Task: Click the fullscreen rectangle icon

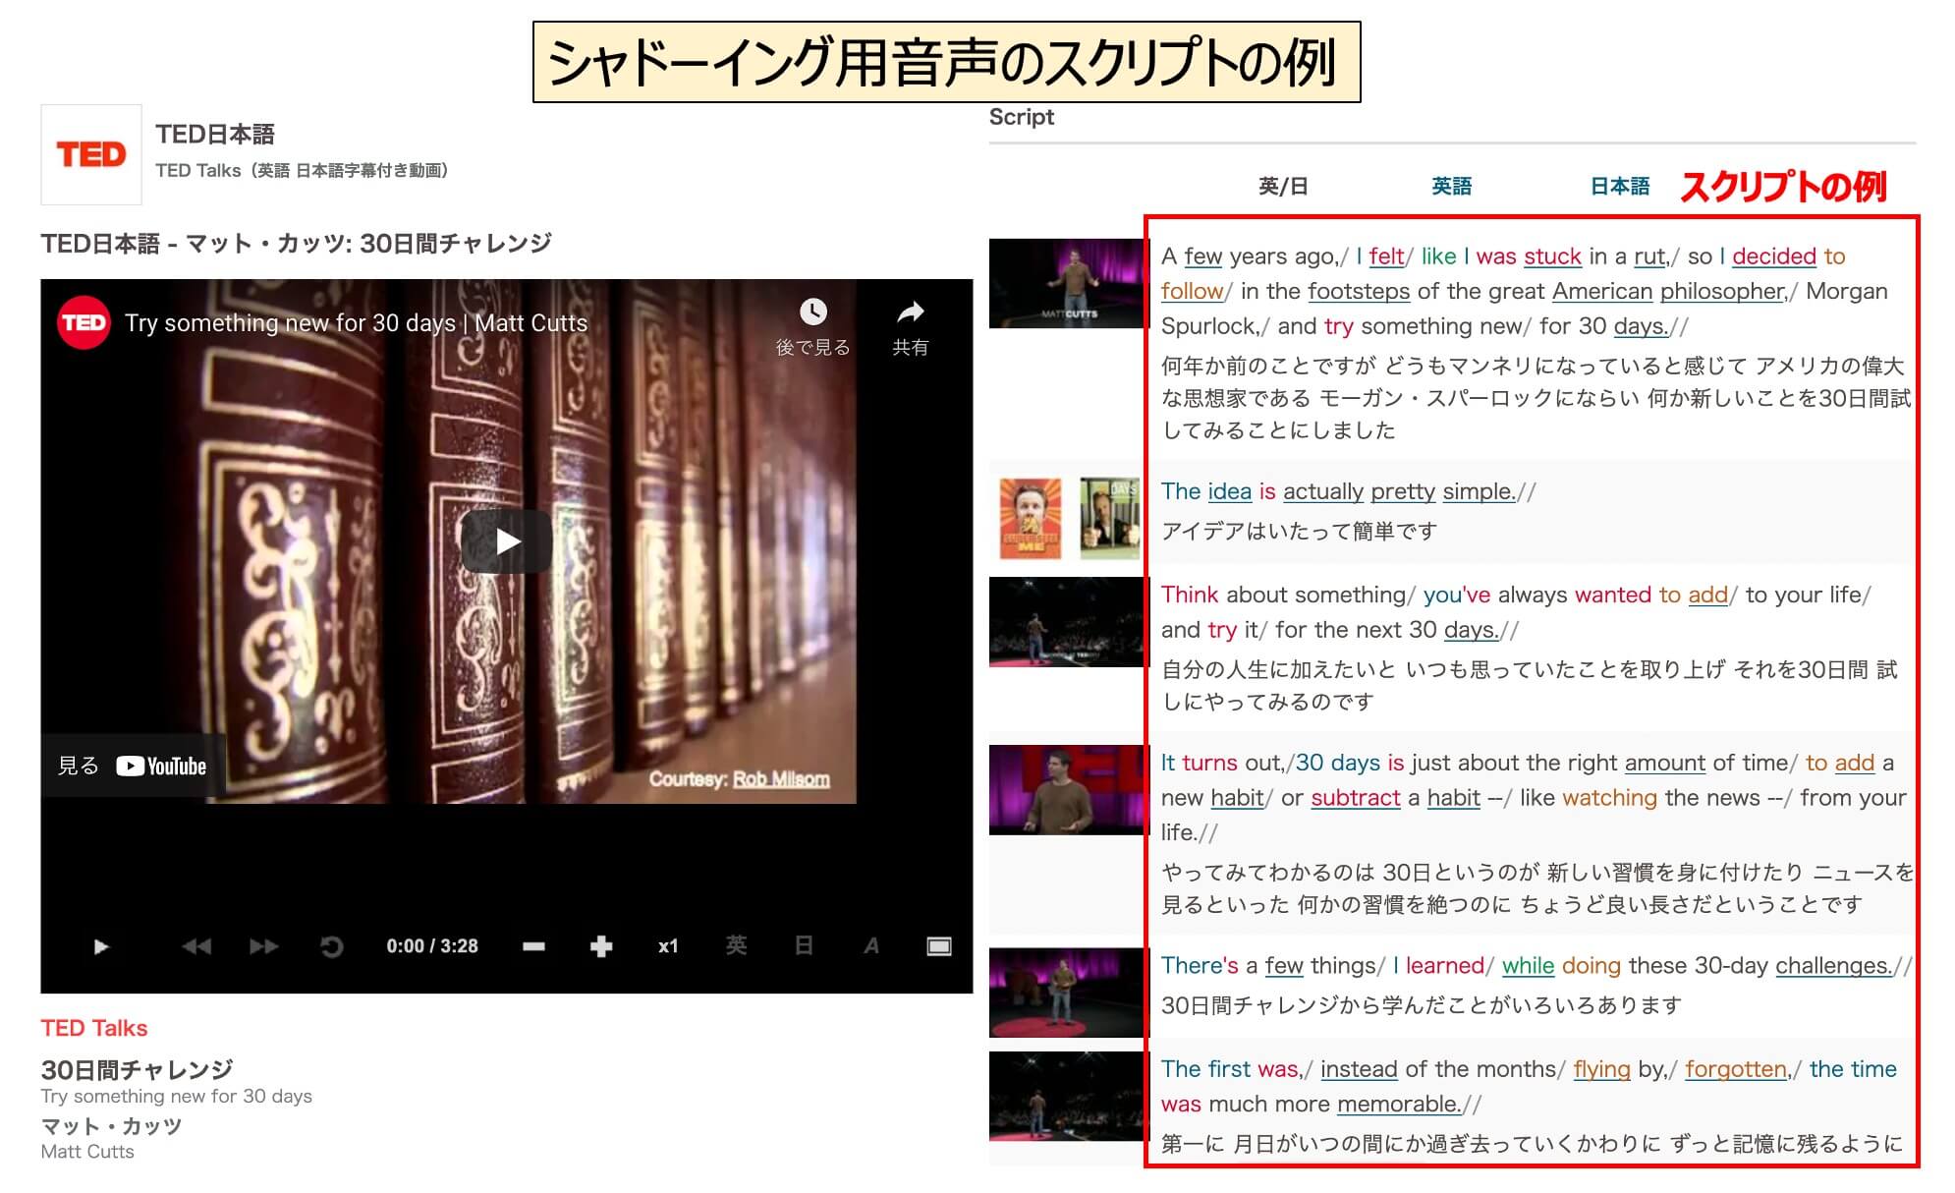Action: click(939, 946)
